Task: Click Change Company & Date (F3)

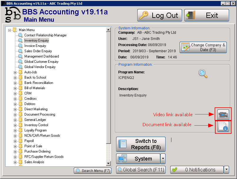Action: tap(203, 47)
